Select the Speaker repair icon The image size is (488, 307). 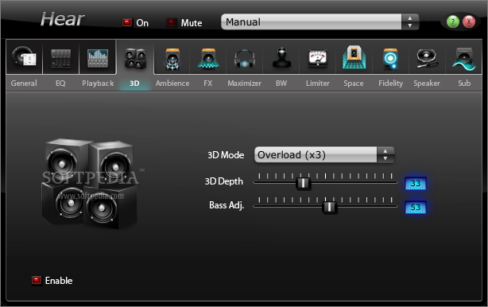coord(427,58)
